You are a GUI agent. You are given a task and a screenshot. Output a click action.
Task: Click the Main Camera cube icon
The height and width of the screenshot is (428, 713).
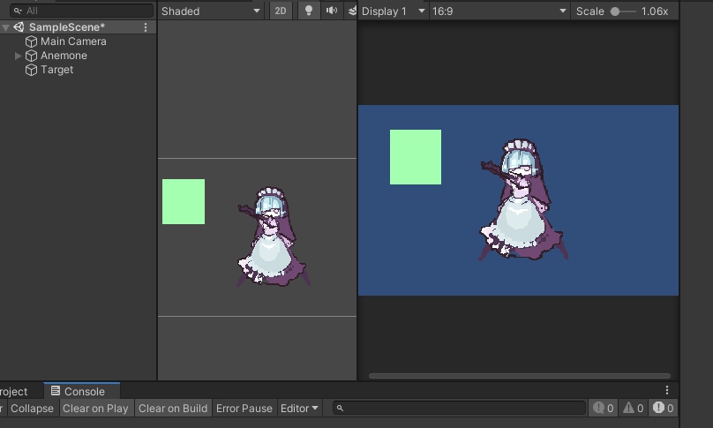31,41
